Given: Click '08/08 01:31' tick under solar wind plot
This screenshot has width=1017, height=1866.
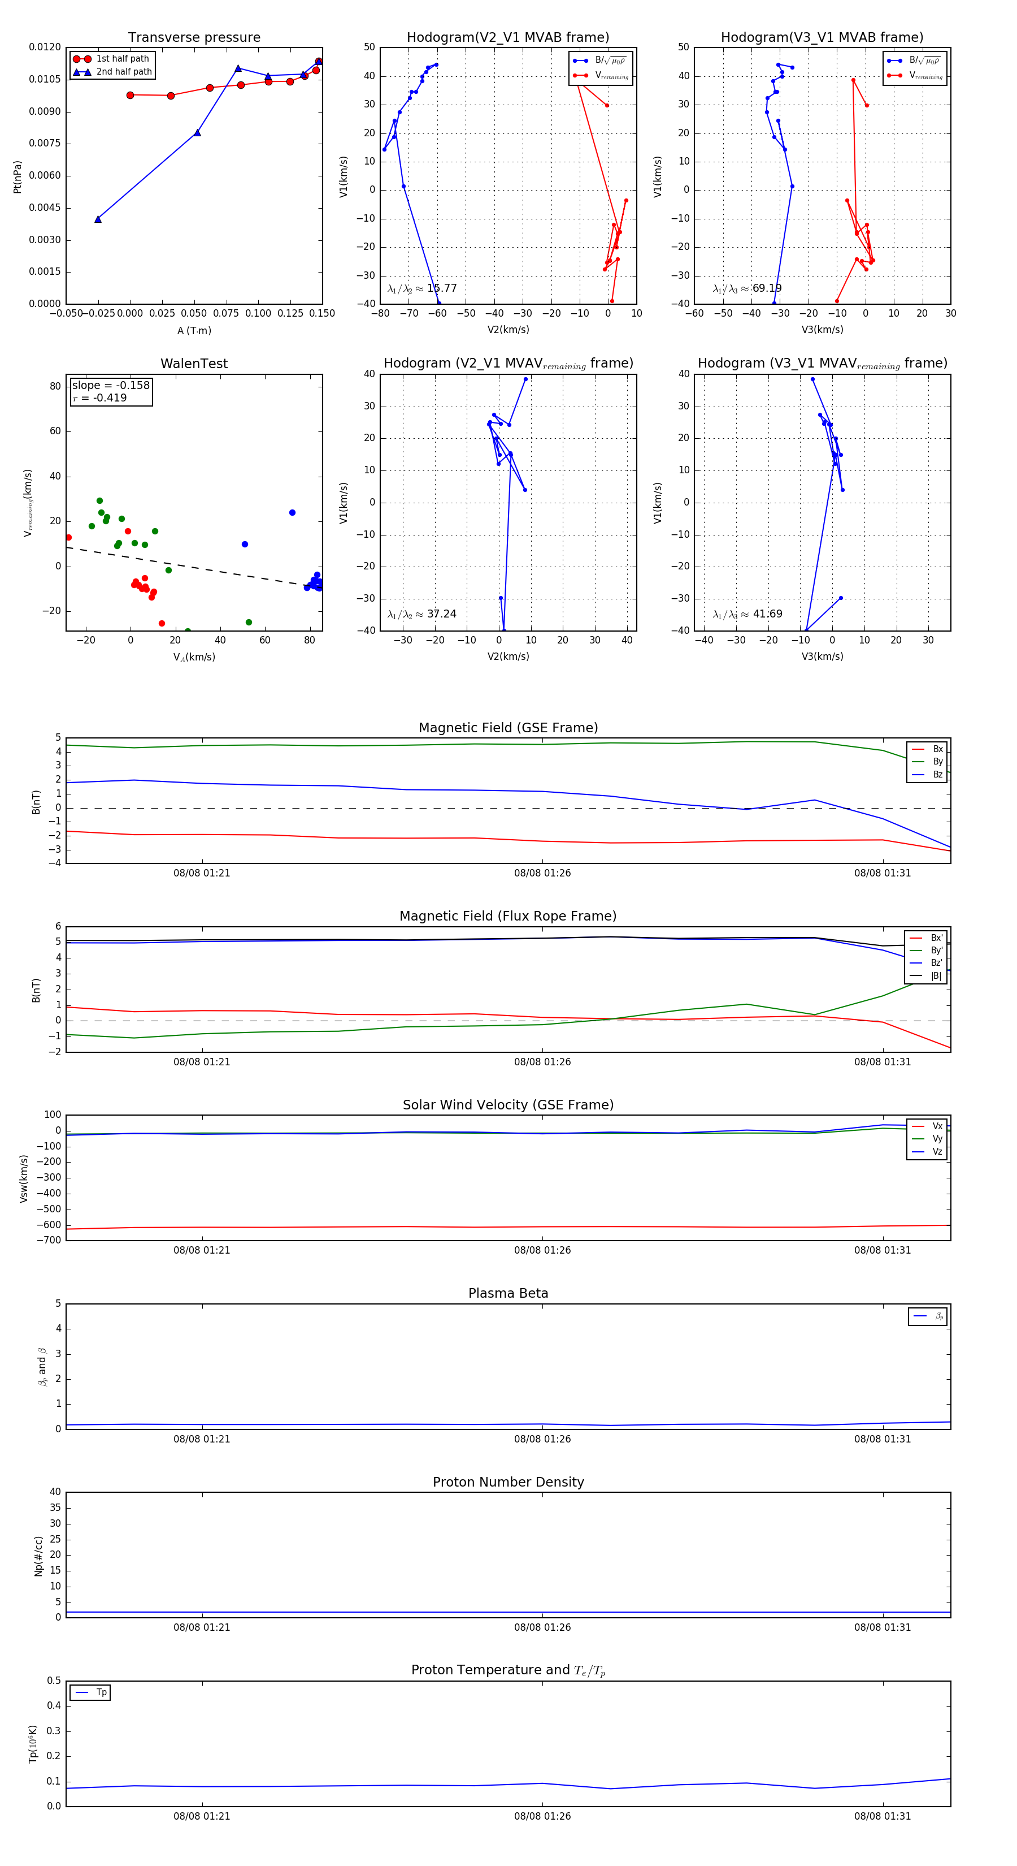Looking at the screenshot, I should [883, 1250].
